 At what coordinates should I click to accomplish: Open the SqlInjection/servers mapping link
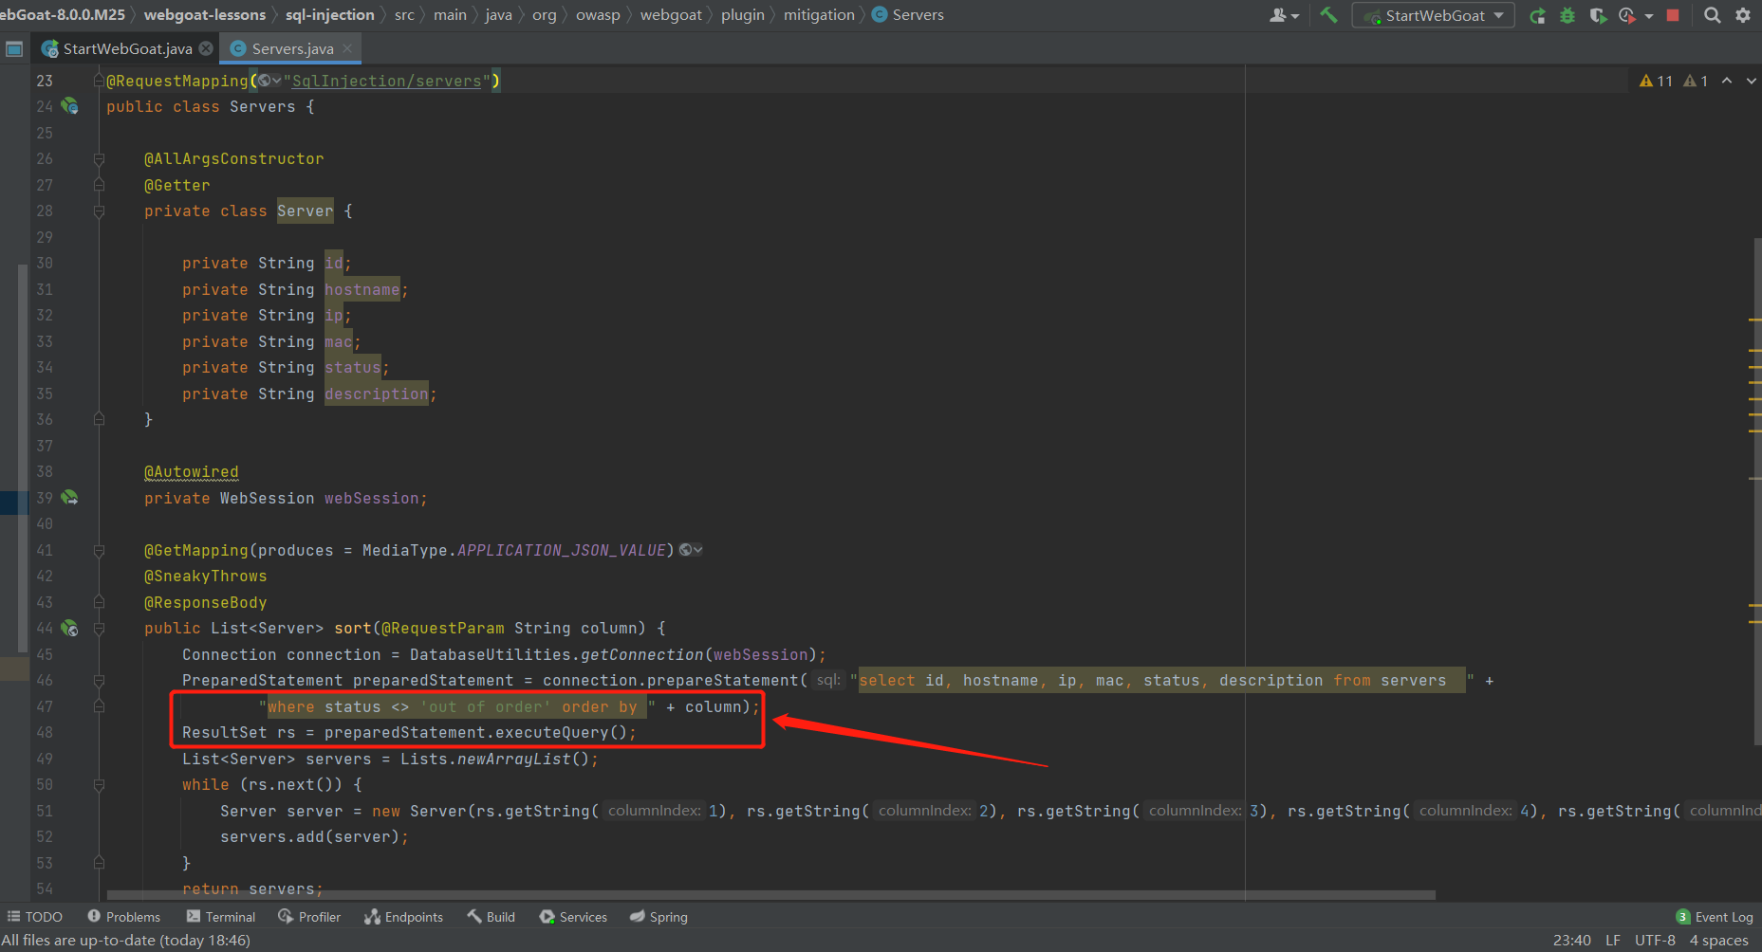pyautogui.click(x=387, y=81)
